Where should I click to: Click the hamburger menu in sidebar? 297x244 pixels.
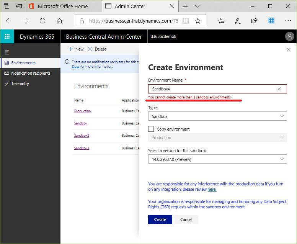pyautogui.click(x=7, y=52)
